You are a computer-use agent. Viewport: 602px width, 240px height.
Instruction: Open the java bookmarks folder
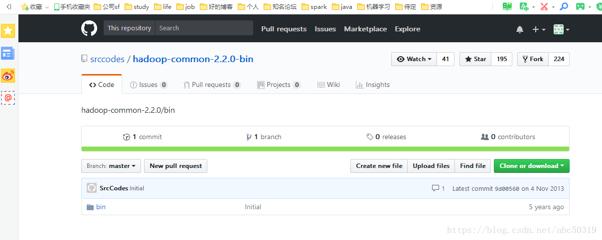coord(342,7)
